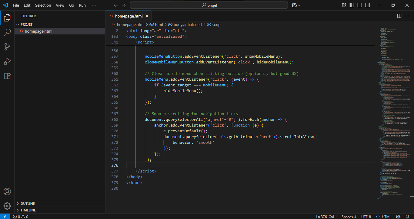The height and width of the screenshot is (219, 414).
Task: Place cursor on e.preventDefault(); line
Action: (x=185, y=131)
